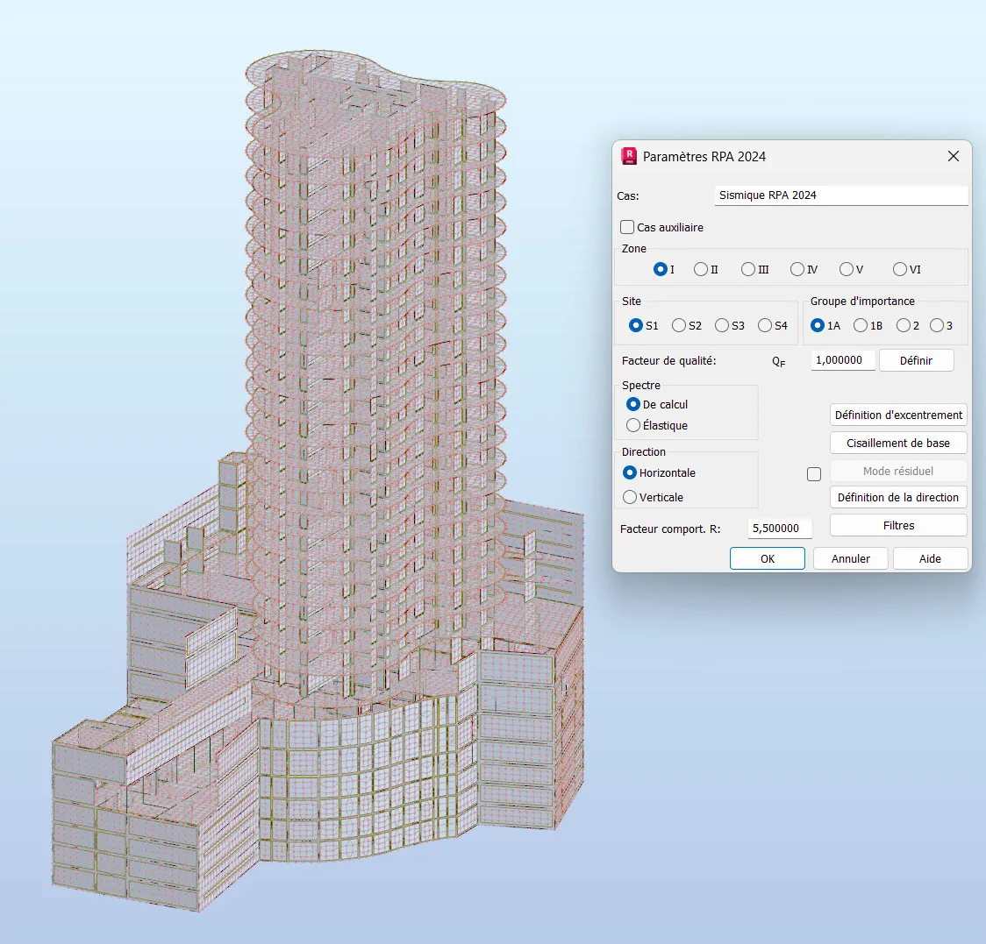
Task: Click the Cas name text field
Action: [x=840, y=195]
